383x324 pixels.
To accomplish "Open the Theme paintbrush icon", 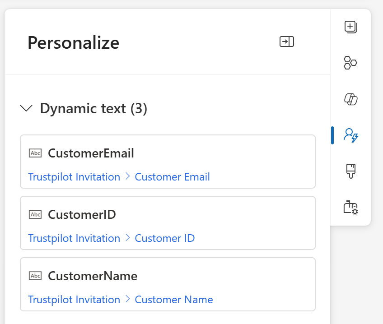I will [x=350, y=171].
